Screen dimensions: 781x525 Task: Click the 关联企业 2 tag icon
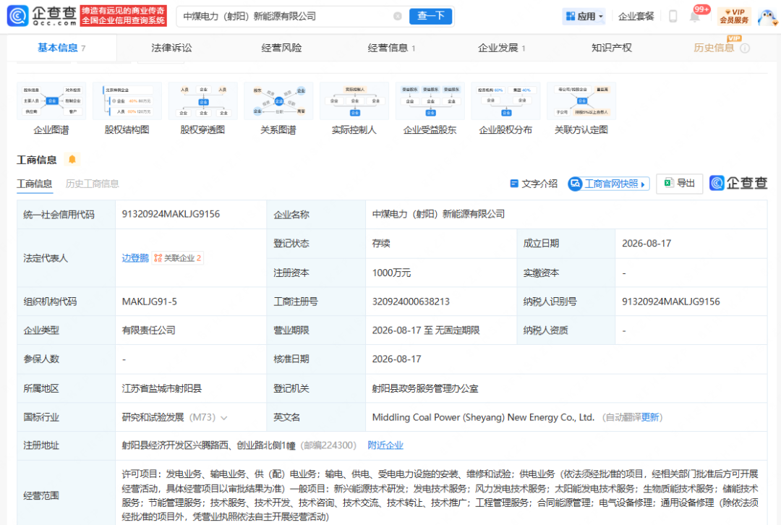click(178, 258)
